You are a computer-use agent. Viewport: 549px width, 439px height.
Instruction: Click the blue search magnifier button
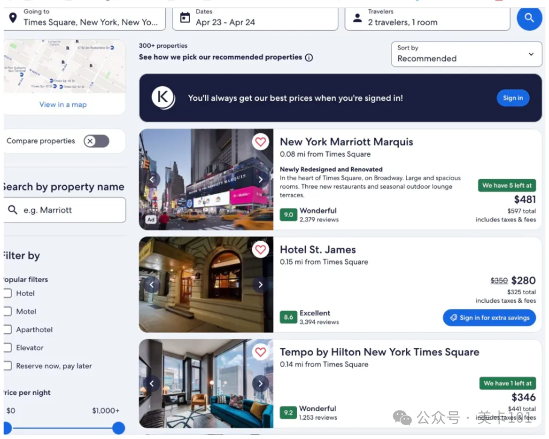tap(529, 17)
